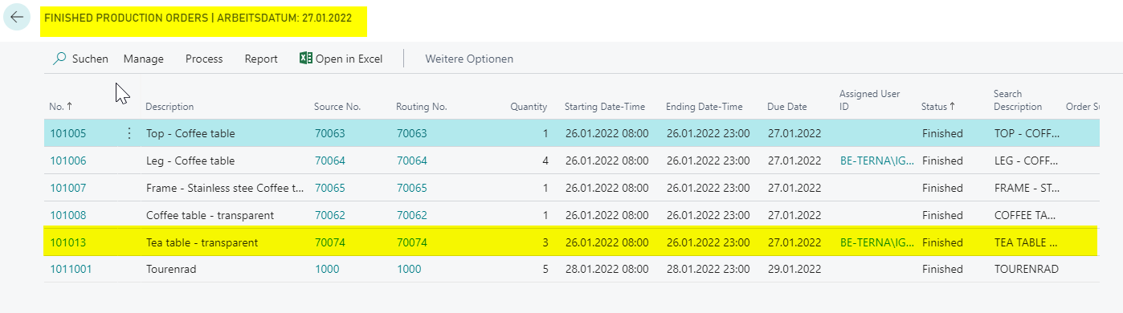
Task: Click the Quantity column header
Action: click(529, 107)
